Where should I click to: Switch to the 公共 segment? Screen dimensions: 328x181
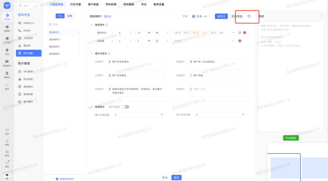pyautogui.click(x=70, y=16)
